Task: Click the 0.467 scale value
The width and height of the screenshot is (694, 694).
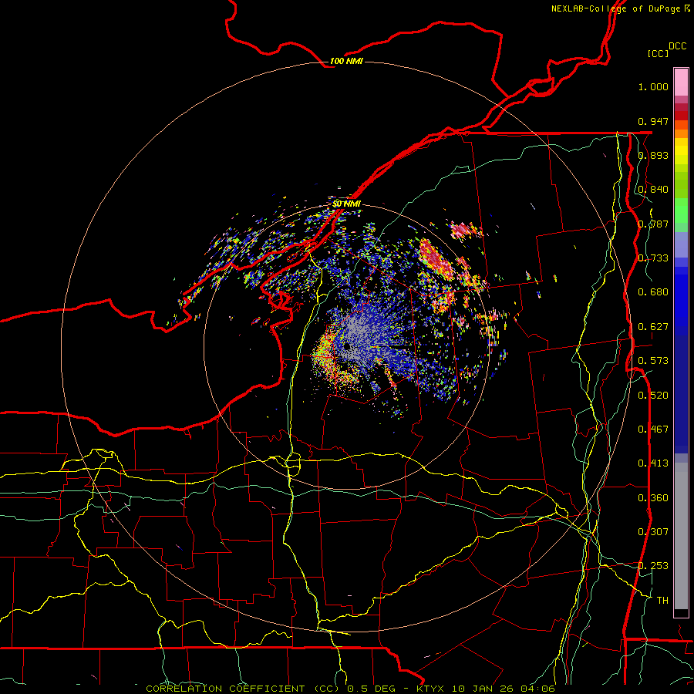Action: 653,430
